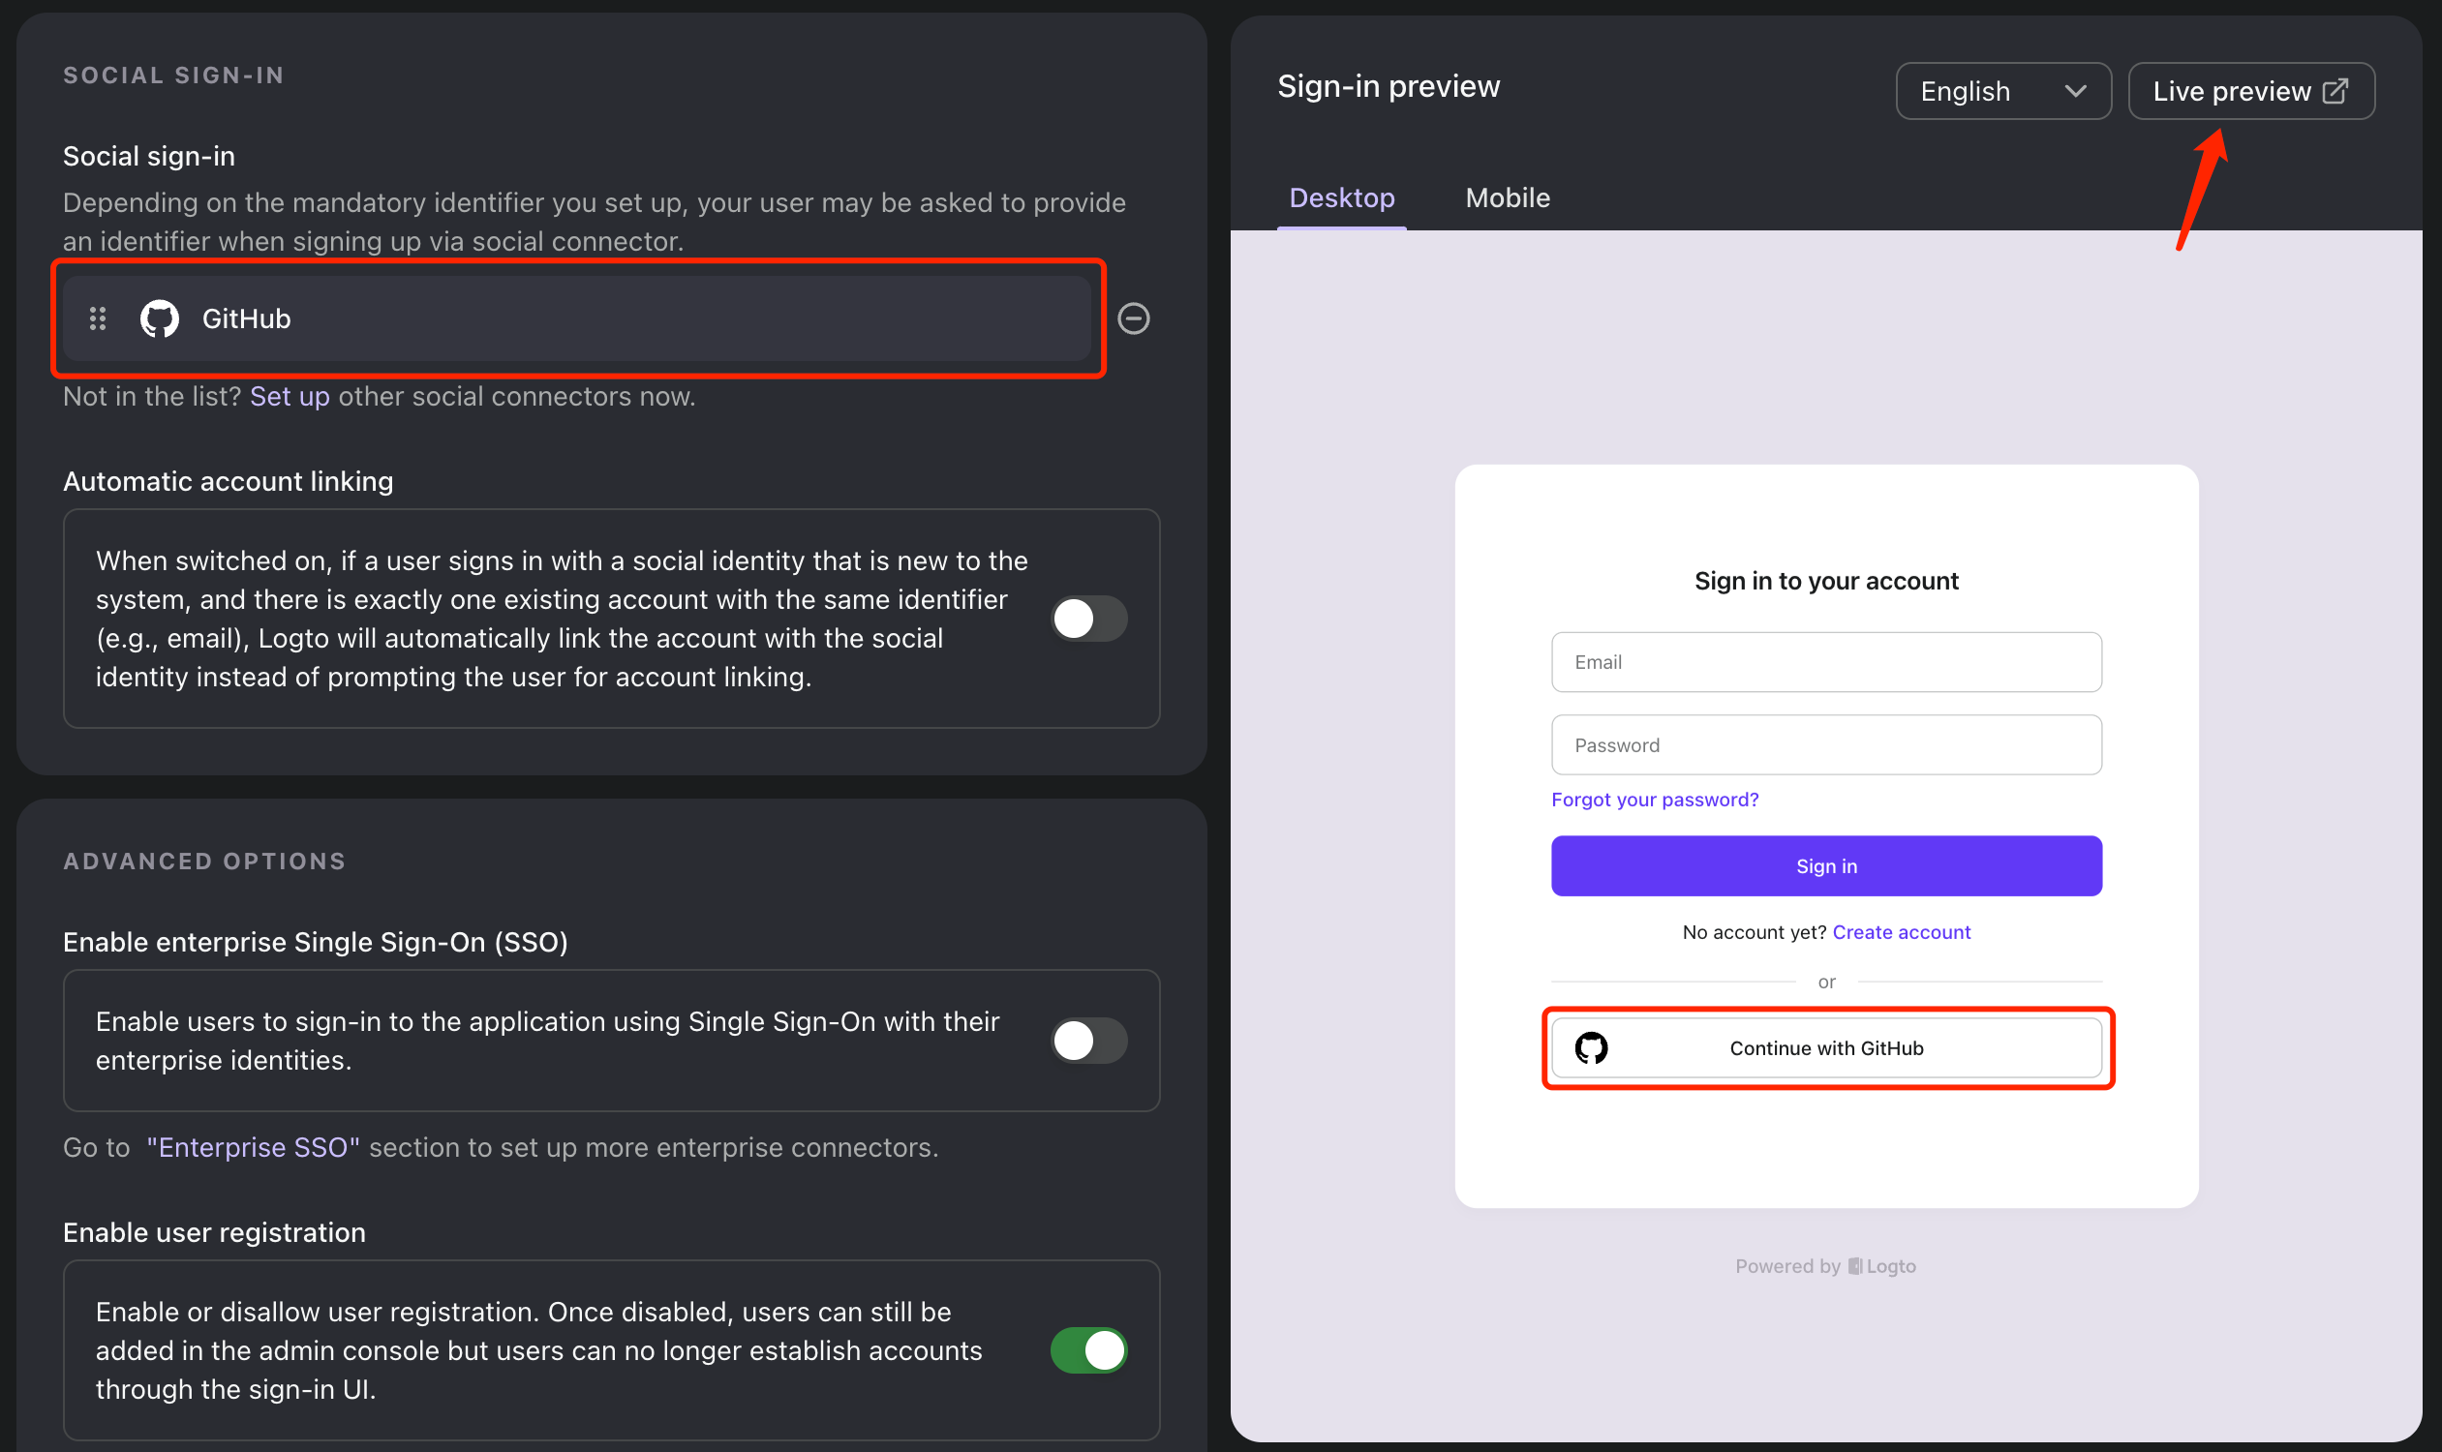Open the Enterprise SSO section link
Viewport: 2442px width, 1452px height.
[x=253, y=1147]
